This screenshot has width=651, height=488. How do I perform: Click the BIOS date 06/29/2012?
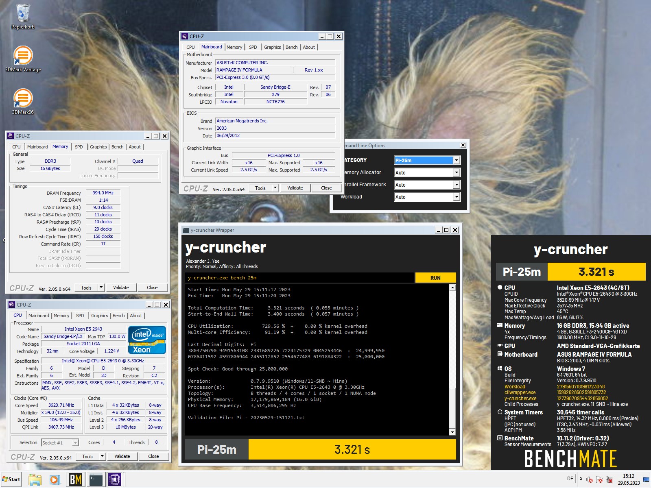point(275,135)
